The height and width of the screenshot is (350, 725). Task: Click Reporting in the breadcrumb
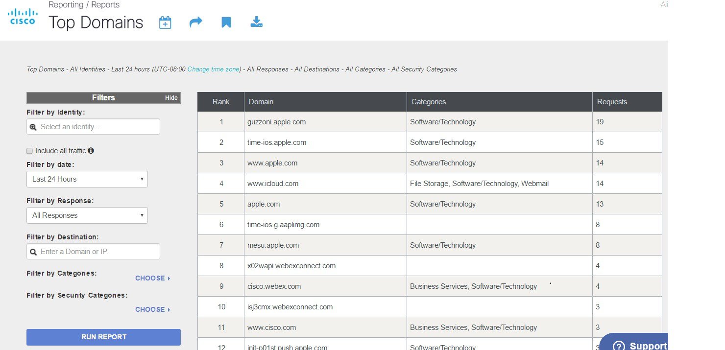point(66,5)
